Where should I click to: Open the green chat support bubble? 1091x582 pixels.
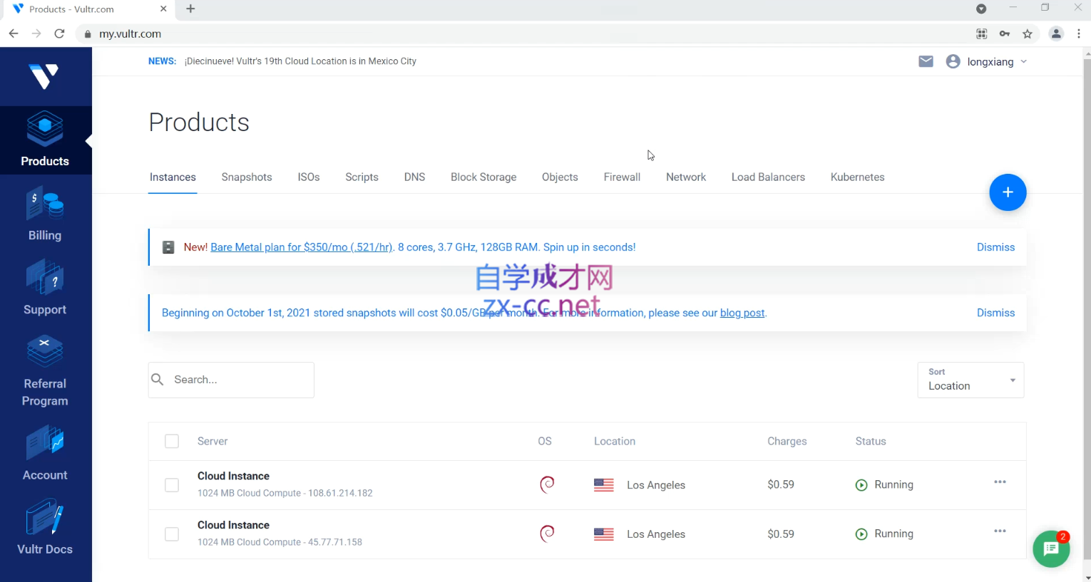click(x=1051, y=549)
